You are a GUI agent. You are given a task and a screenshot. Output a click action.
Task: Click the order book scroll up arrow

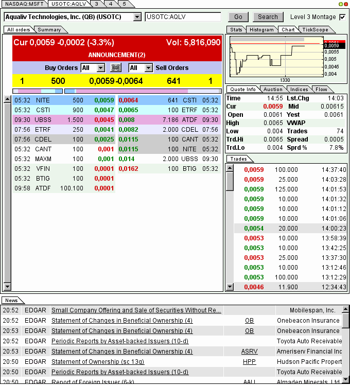pos(7,99)
